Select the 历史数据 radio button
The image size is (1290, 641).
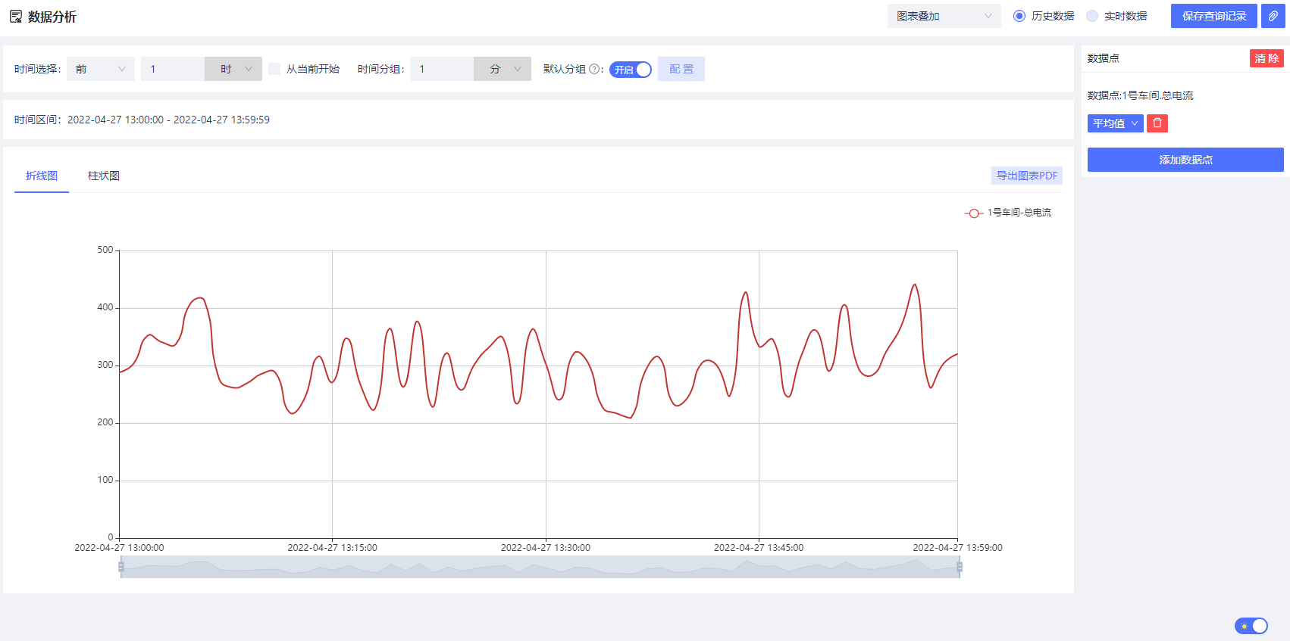[x=1019, y=16]
